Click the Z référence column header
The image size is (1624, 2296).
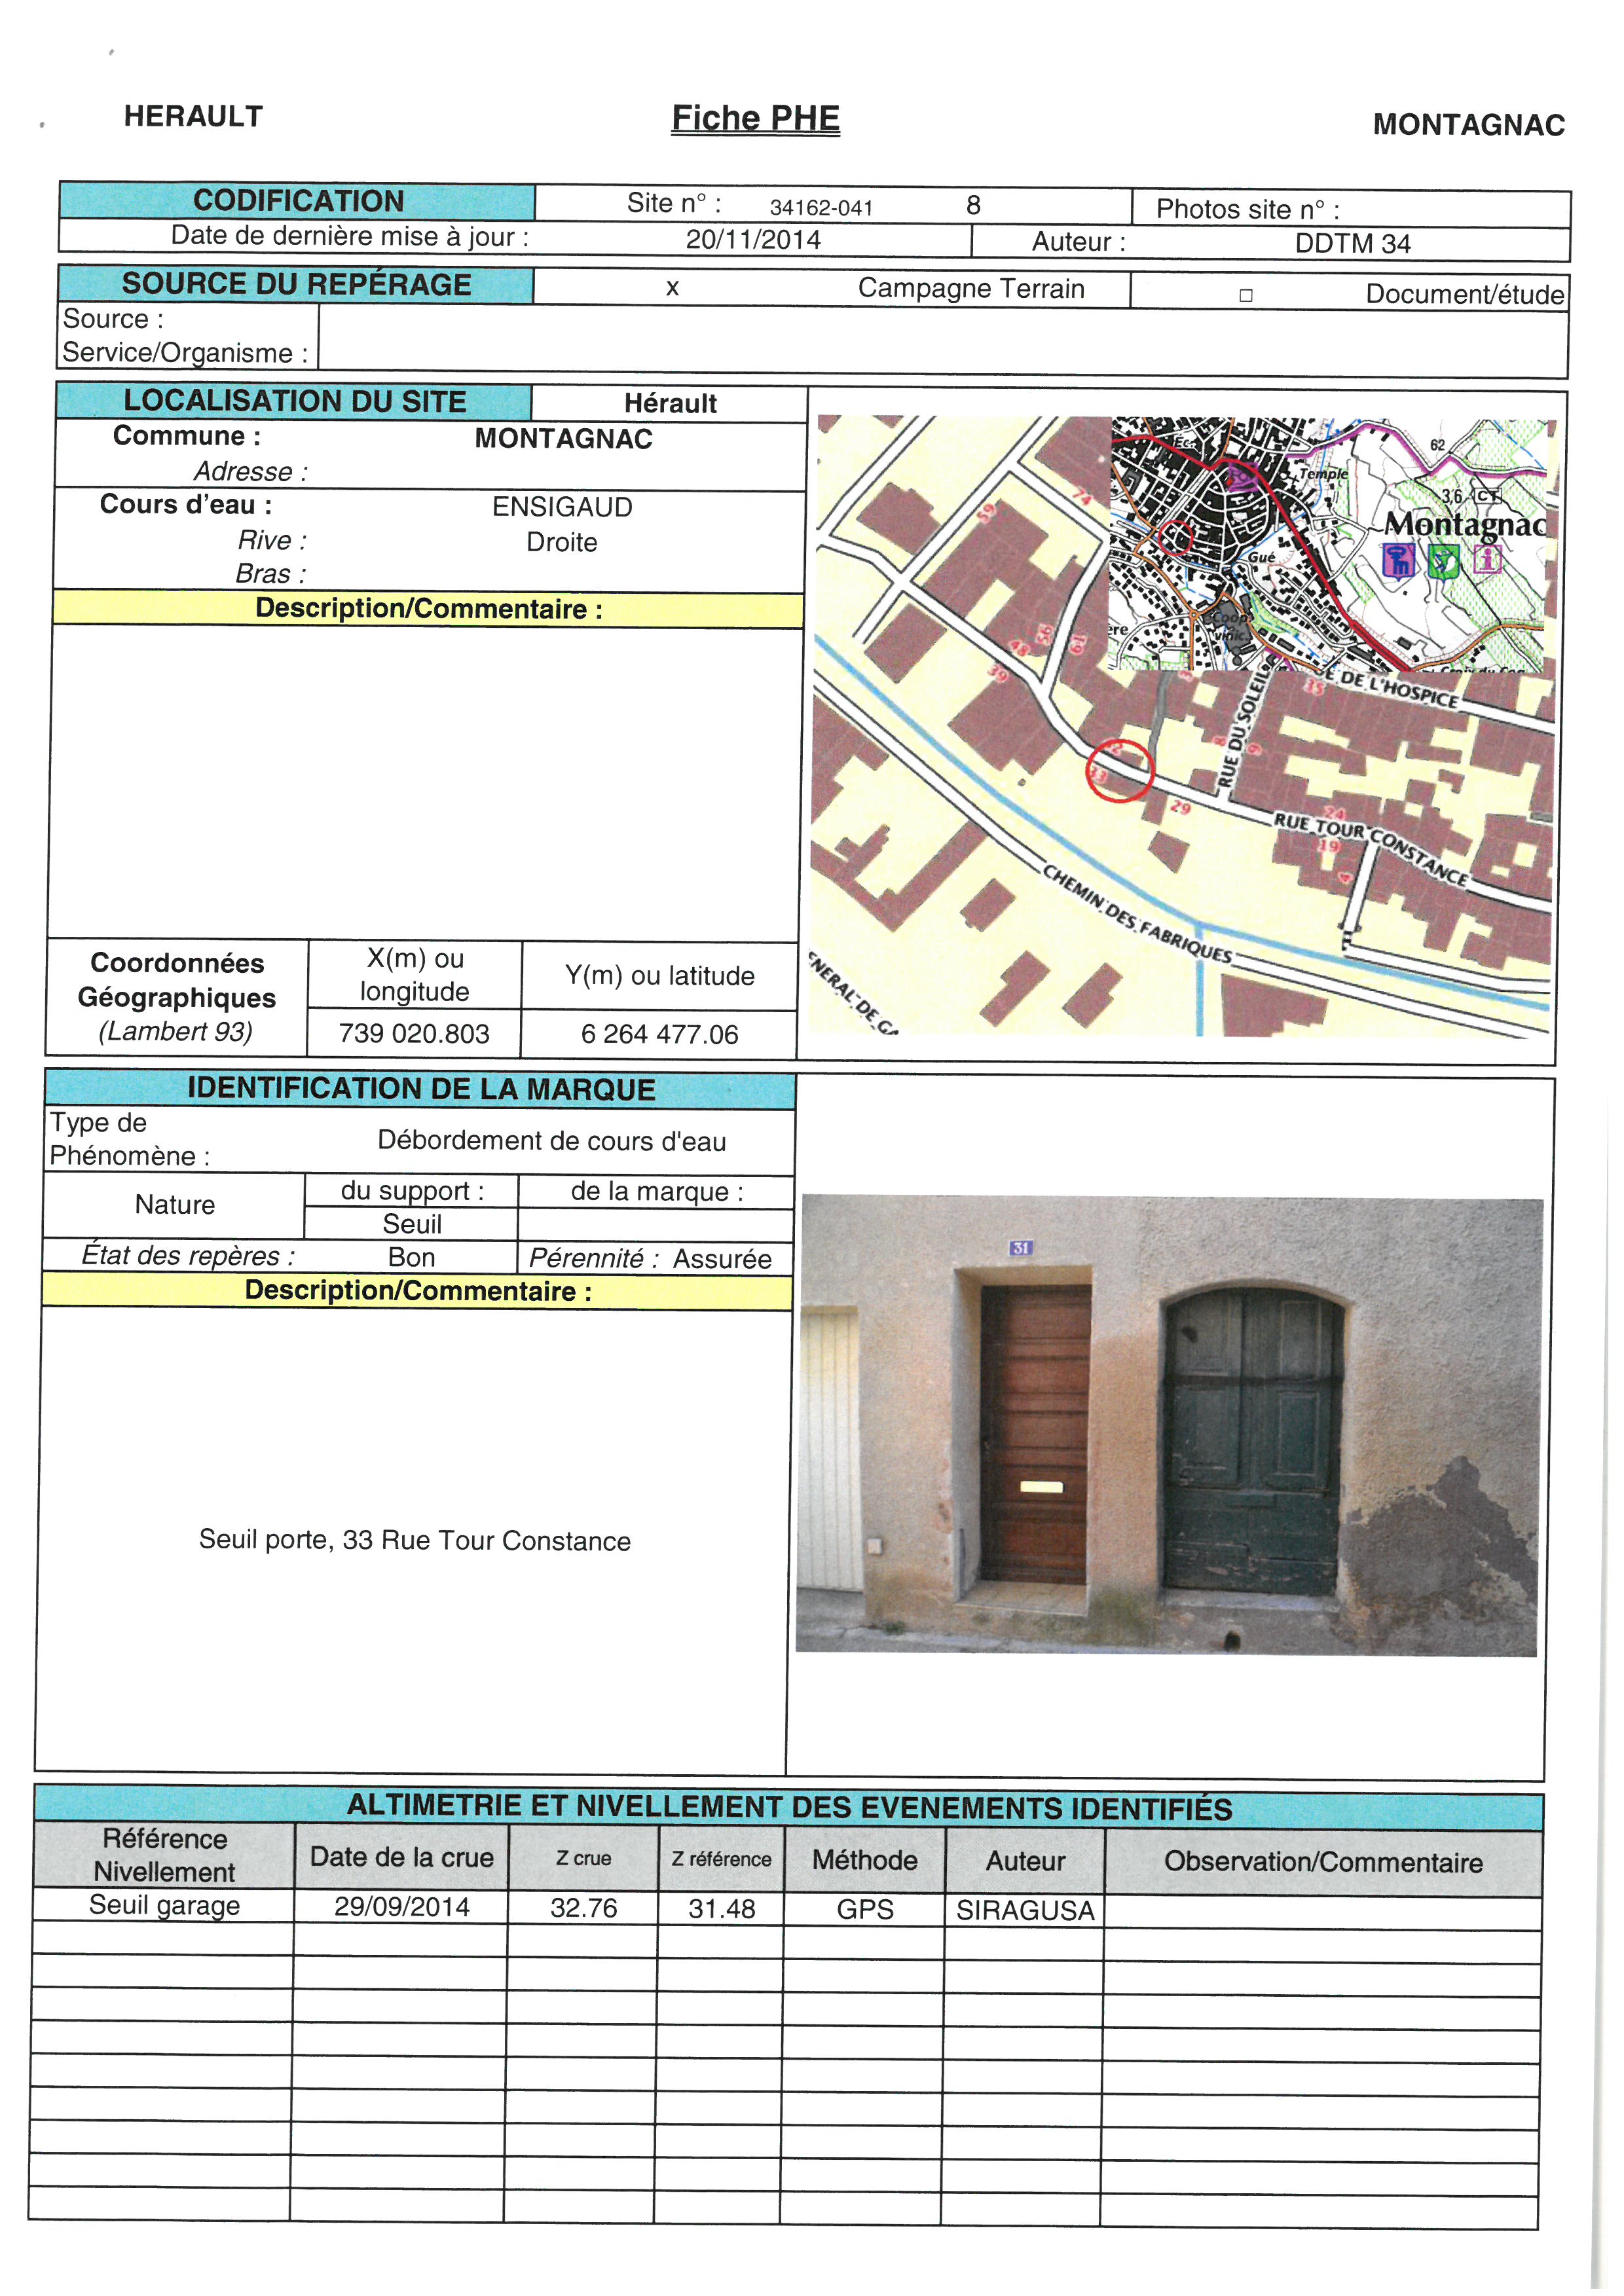tap(721, 1860)
